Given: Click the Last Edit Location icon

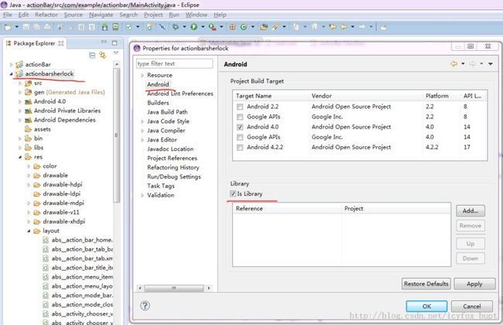Looking at the screenshot, I should (x=333, y=27).
